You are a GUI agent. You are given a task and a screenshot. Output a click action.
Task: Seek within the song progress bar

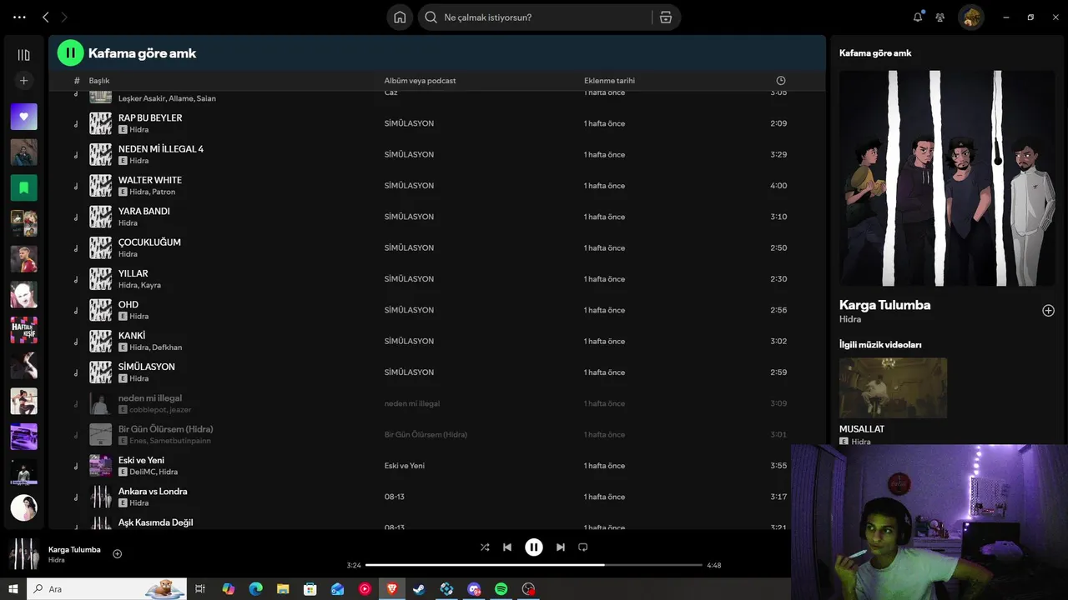point(534,565)
